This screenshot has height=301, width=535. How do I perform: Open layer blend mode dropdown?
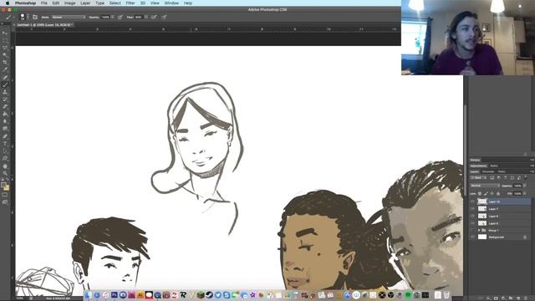coord(485,186)
